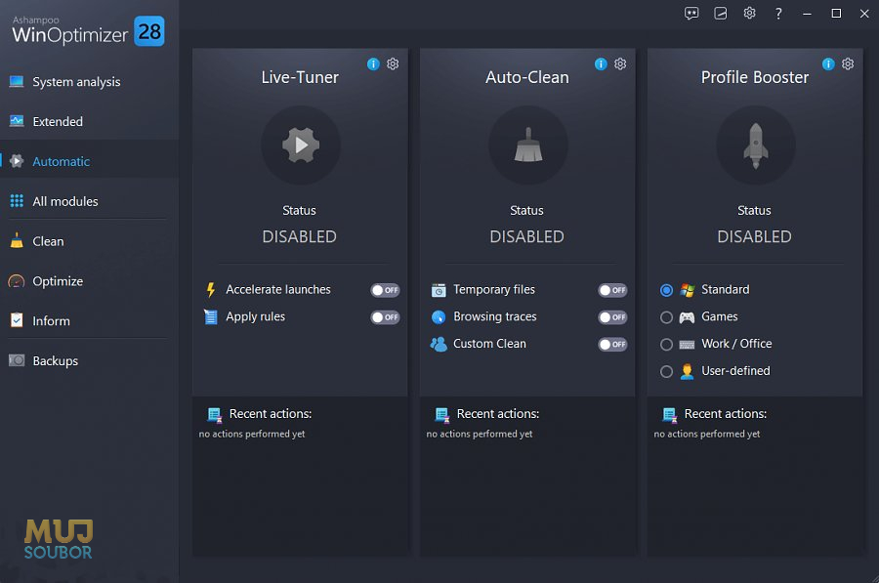Click "no actions performed yet" under Auto-Clean

click(480, 434)
